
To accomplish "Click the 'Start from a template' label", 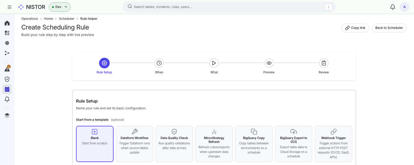I will [92, 120].
